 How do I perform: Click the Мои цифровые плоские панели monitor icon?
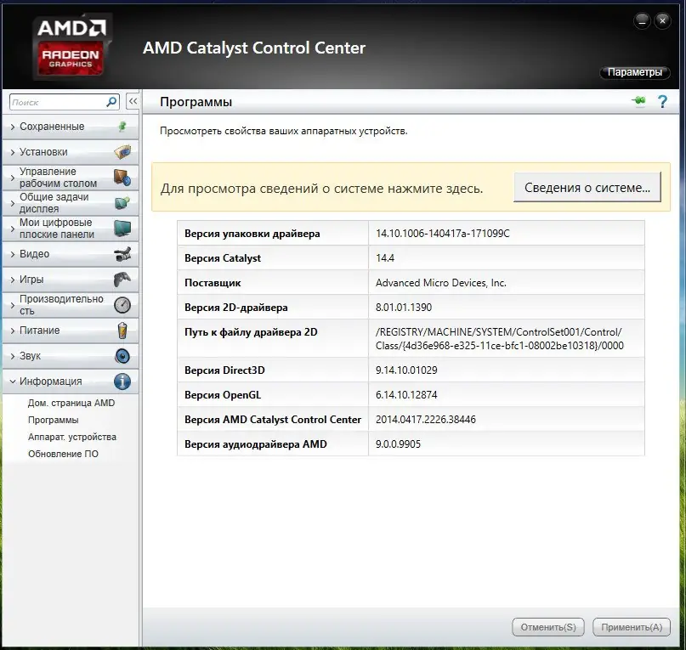(x=122, y=229)
